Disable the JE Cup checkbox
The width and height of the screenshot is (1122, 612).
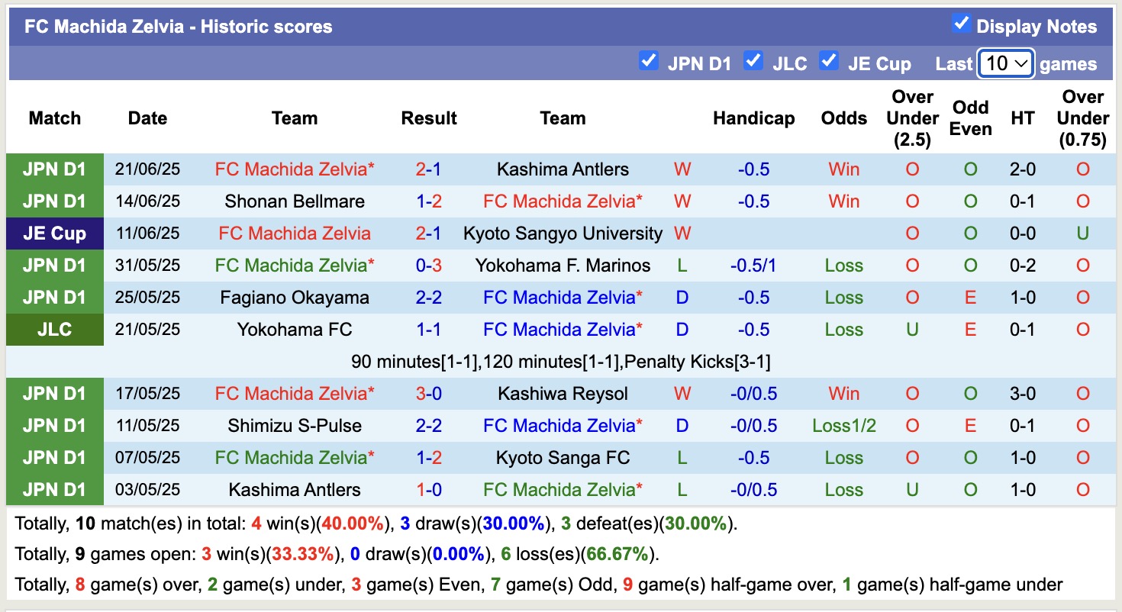tap(829, 61)
